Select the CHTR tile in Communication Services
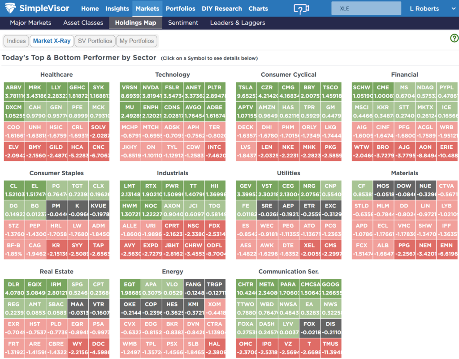This screenshot has height=359, width=459. [246, 289]
